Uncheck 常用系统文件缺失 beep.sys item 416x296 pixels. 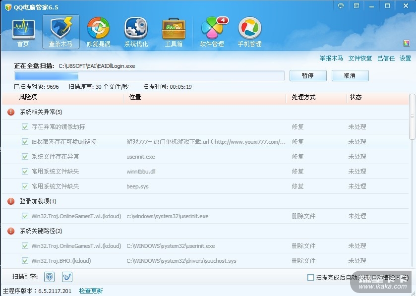[25, 186]
